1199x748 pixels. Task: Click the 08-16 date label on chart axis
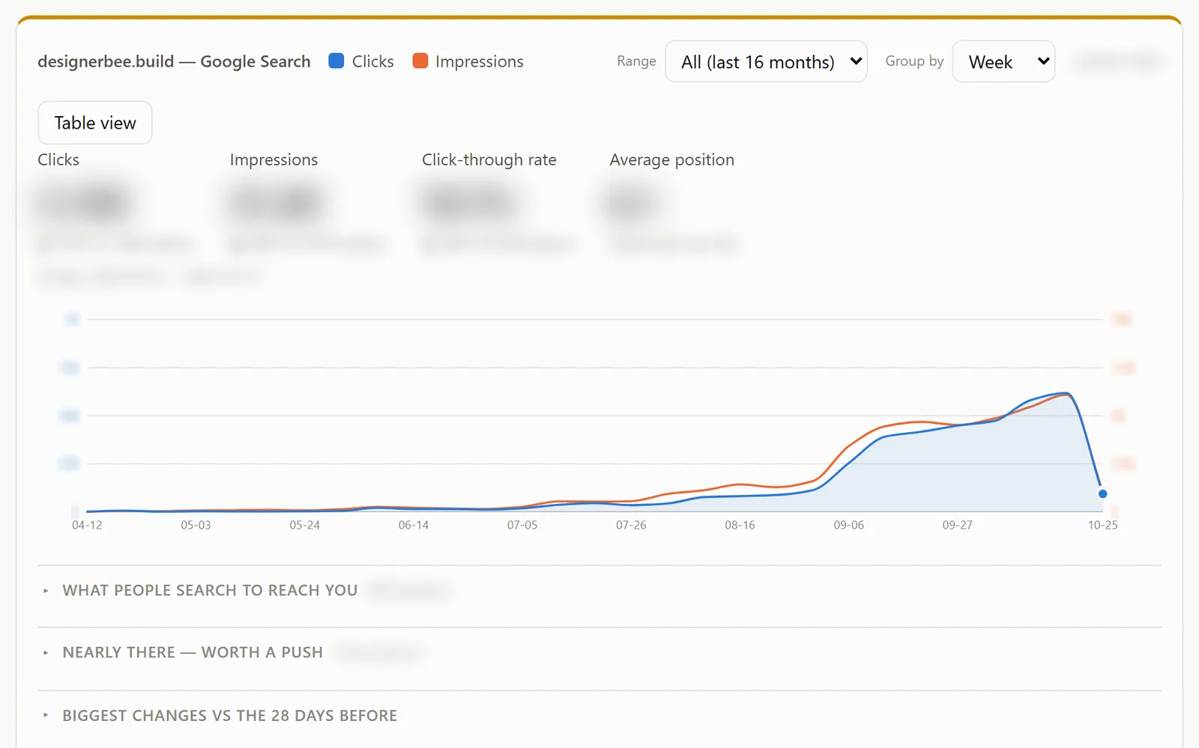tap(740, 525)
